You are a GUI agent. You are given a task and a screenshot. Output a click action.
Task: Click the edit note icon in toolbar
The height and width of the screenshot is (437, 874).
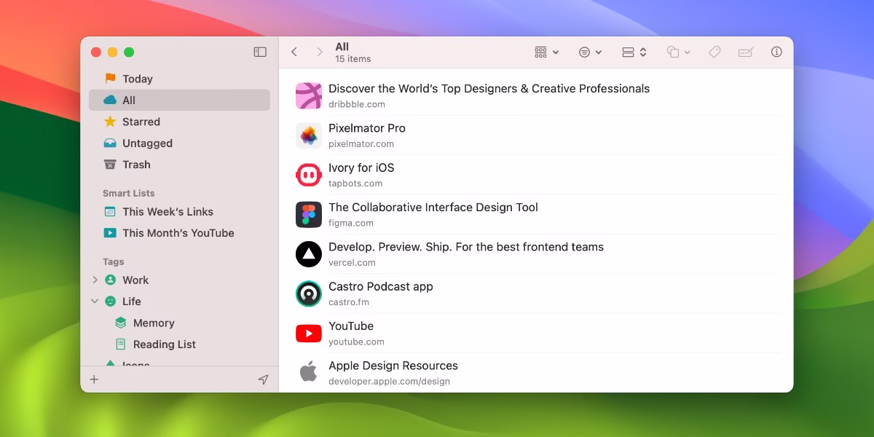click(745, 52)
